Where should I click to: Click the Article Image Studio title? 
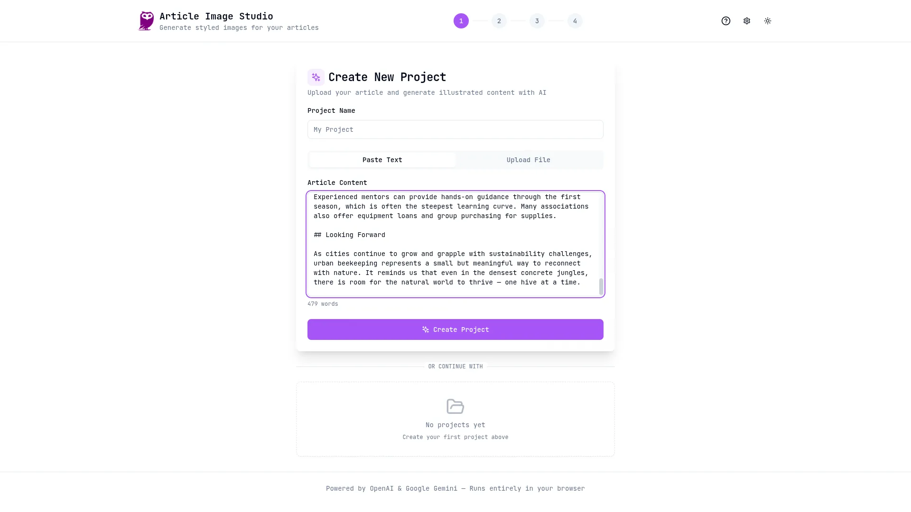point(216,16)
